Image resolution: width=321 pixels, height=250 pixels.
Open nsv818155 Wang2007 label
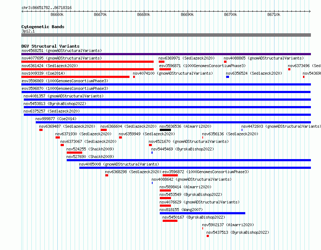(181, 210)
